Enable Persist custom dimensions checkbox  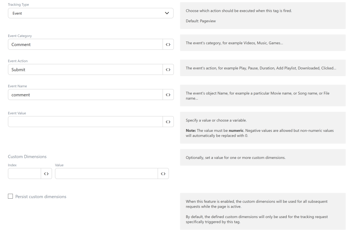point(10,196)
